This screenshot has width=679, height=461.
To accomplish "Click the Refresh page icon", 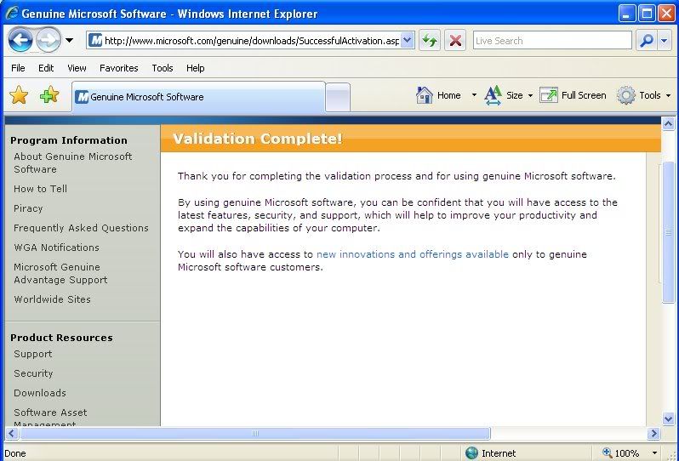I will coord(430,41).
